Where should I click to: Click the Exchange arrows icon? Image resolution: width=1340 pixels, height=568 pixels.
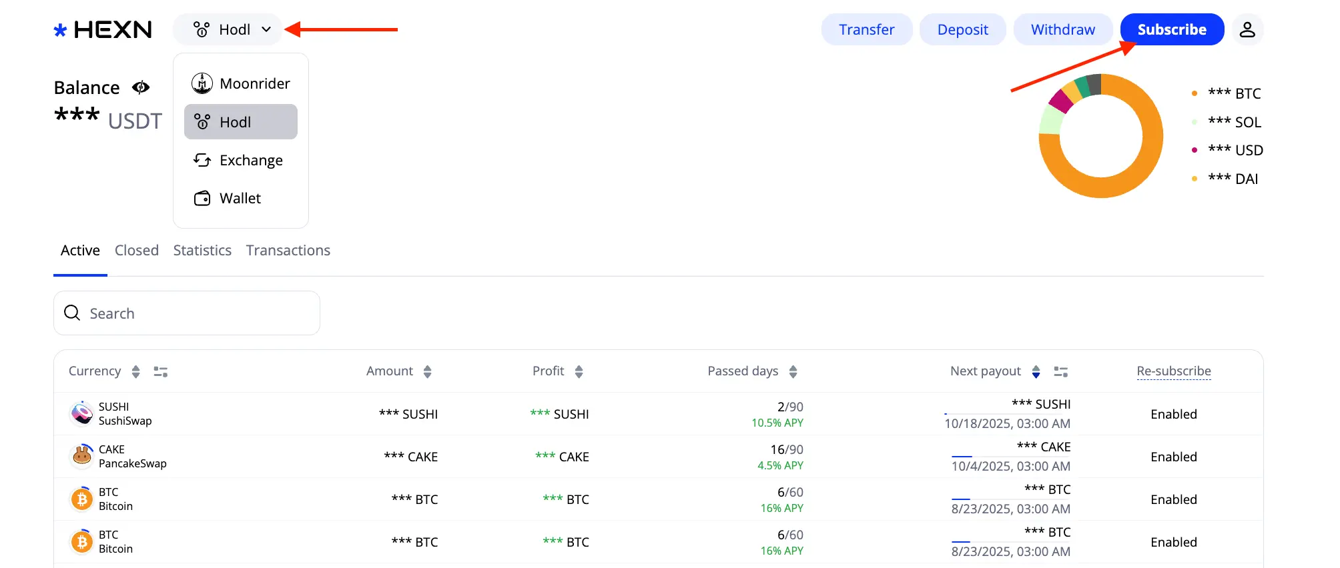tap(202, 160)
